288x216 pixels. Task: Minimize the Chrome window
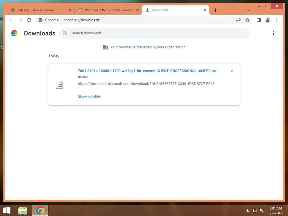click(259, 6)
